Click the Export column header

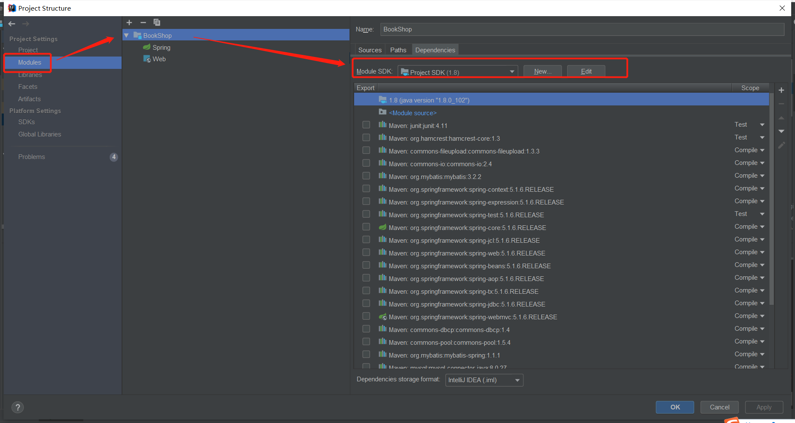coord(366,88)
